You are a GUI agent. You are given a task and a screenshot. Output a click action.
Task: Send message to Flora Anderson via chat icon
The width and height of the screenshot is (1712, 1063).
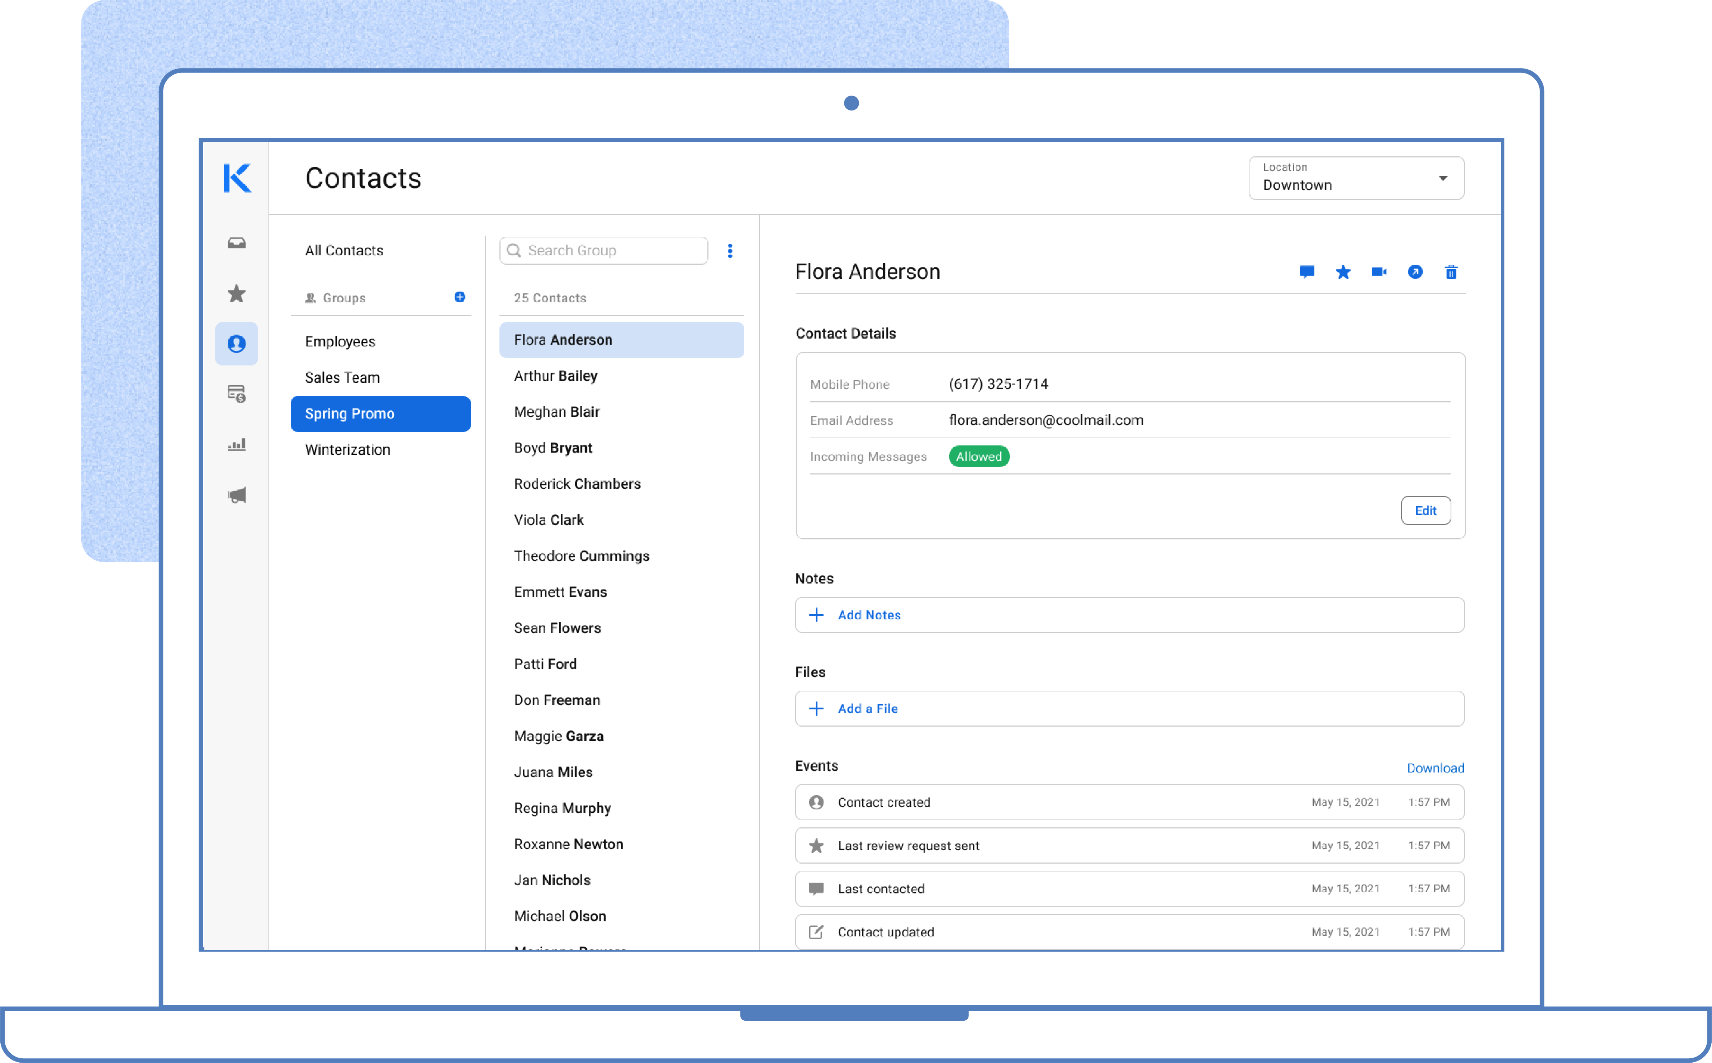[1306, 272]
